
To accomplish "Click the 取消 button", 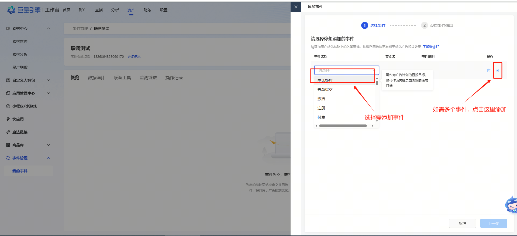I will point(462,223).
